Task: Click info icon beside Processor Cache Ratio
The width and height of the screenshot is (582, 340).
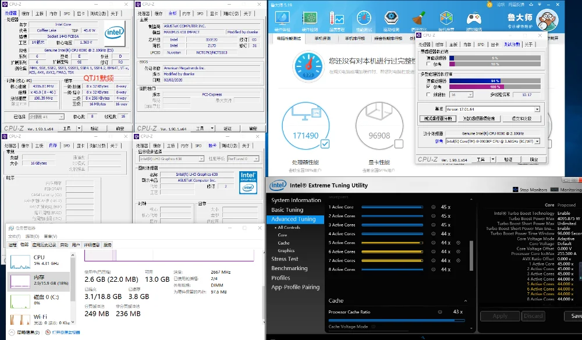Action: coord(440,312)
